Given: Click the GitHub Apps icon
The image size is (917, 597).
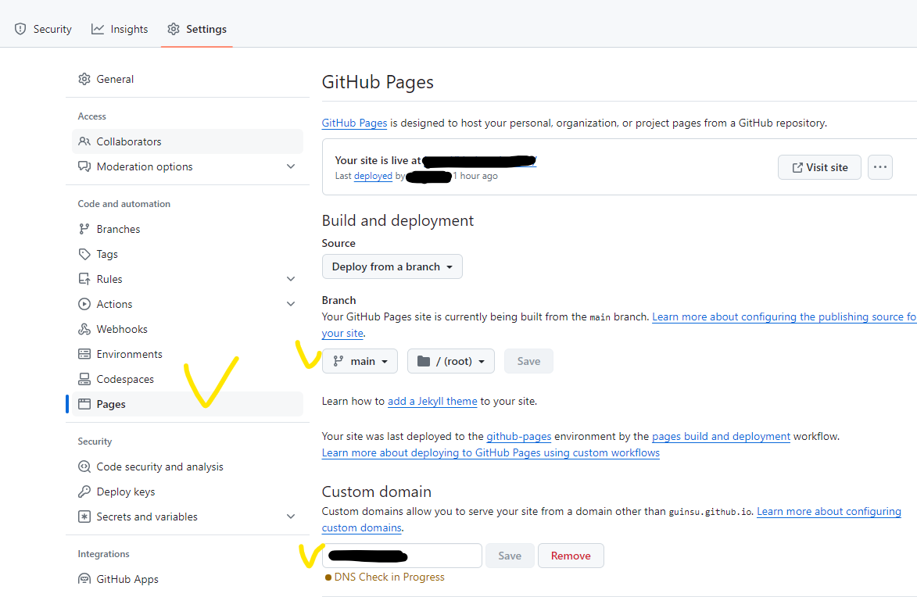Looking at the screenshot, I should 84,579.
